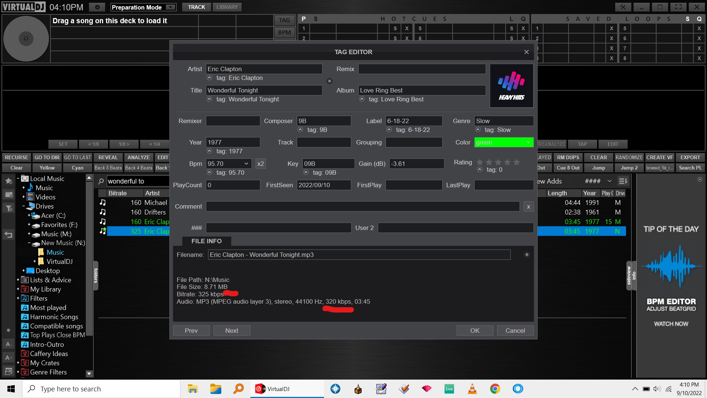
Task: Decrease browser font size (A-)
Action: coord(8,344)
